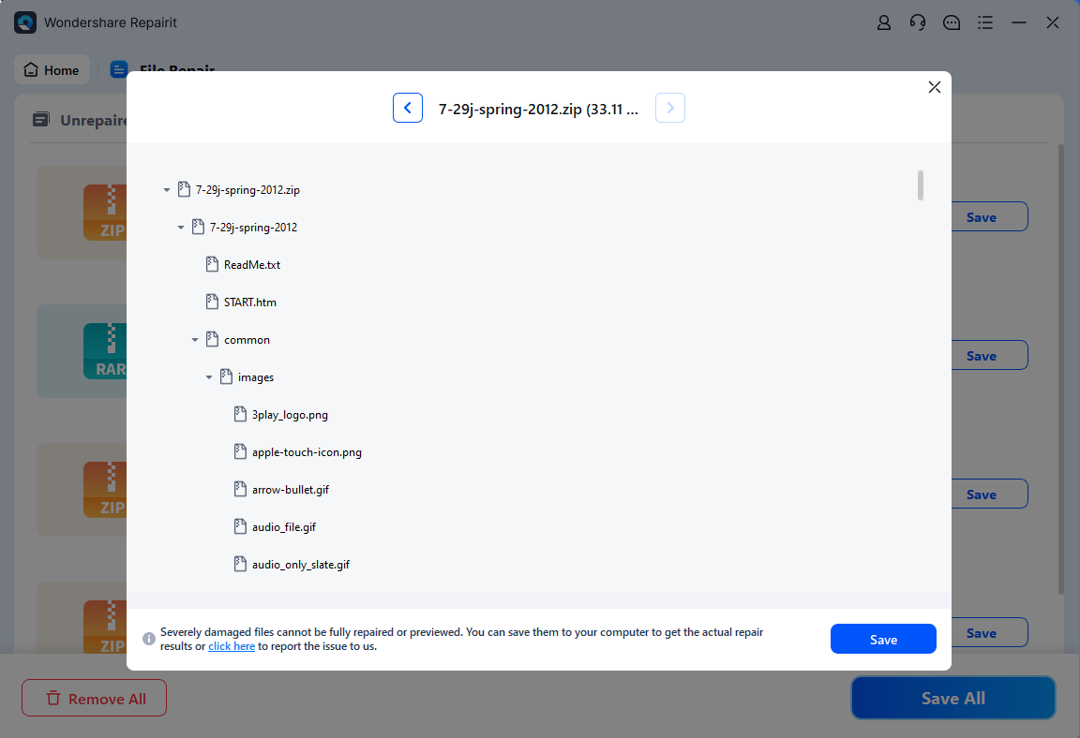Click the Unrepaired section list icon
The height and width of the screenshot is (738, 1080).
pos(40,120)
